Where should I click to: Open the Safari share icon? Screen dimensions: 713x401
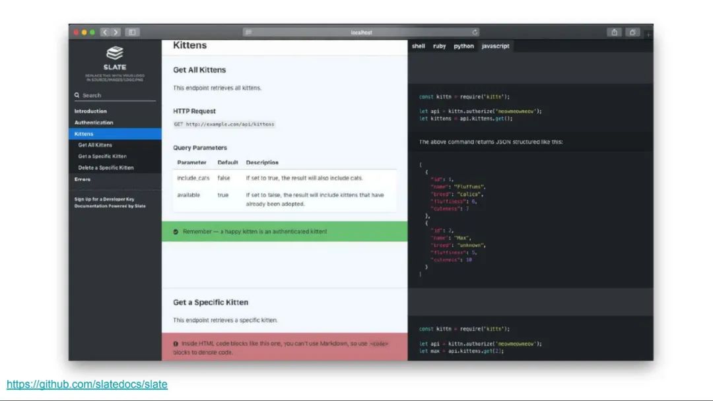[615, 32]
